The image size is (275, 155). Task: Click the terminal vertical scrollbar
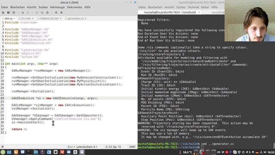(x=274, y=146)
